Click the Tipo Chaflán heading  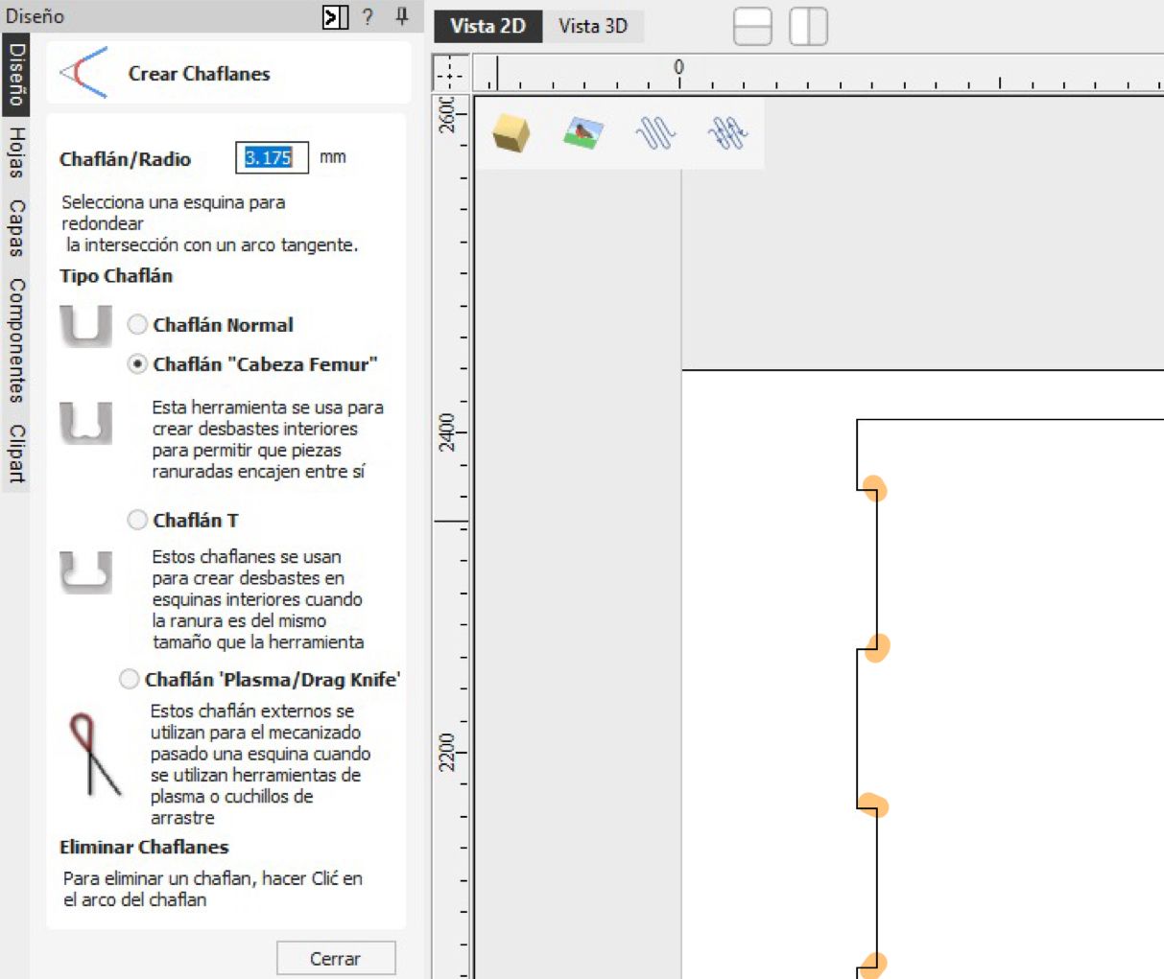116,275
